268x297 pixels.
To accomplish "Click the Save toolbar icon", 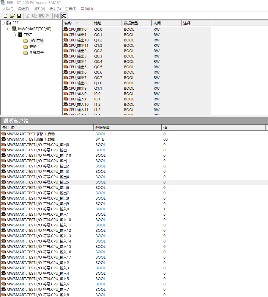I will [19, 16].
